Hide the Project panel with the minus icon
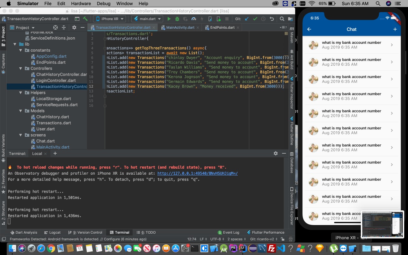 coord(83,27)
